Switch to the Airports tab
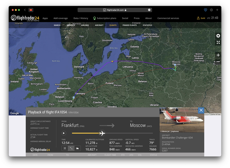Screen dimensions: 230x168 coord(71,25)
